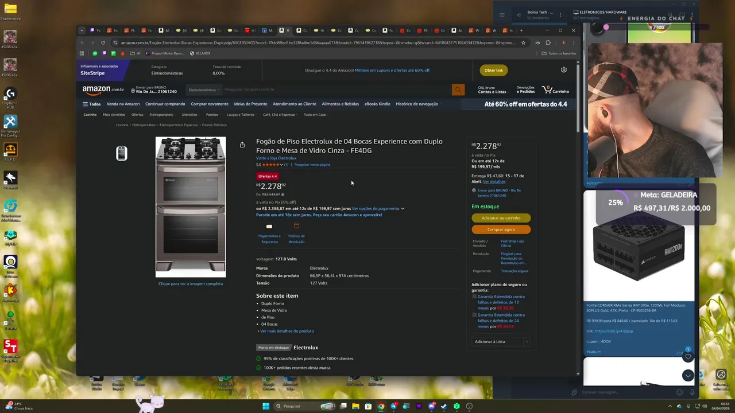The width and height of the screenshot is (735, 413).
Task: Open the browser extensions puzzle icon
Action: [x=548, y=42]
